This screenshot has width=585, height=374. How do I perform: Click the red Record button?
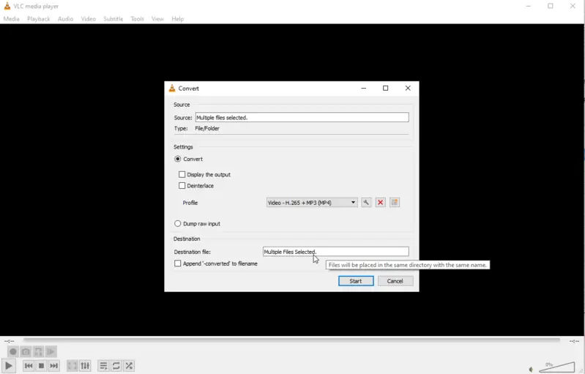[x=13, y=351]
